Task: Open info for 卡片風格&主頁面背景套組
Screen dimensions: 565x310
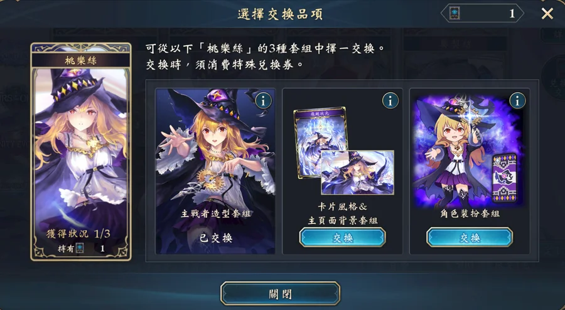Action: (390, 101)
